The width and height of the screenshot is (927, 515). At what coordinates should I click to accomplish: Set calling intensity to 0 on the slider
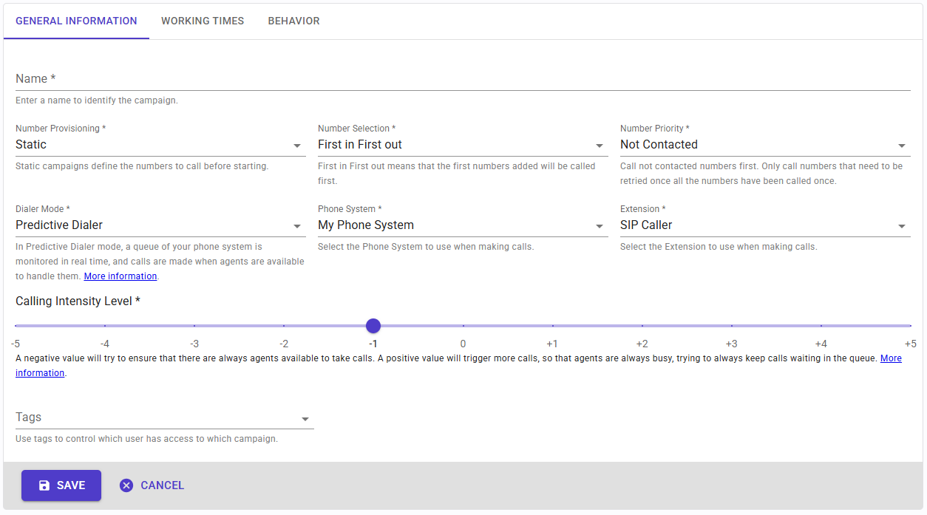pyautogui.click(x=463, y=326)
